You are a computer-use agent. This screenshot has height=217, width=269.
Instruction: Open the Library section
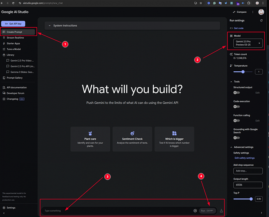point(10,55)
